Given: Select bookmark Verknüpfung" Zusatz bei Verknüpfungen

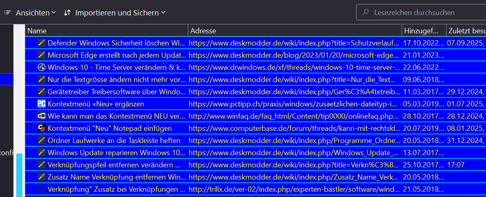Looking at the screenshot, I should 117,189.
